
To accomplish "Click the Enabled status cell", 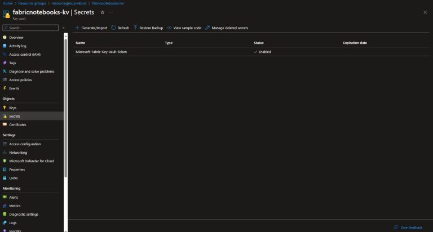I will pyautogui.click(x=262, y=52).
